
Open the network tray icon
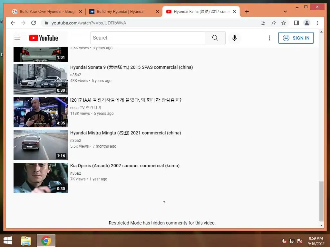[292, 241]
